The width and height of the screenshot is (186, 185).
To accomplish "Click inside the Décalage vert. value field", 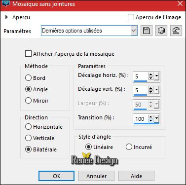I will 141,90.
